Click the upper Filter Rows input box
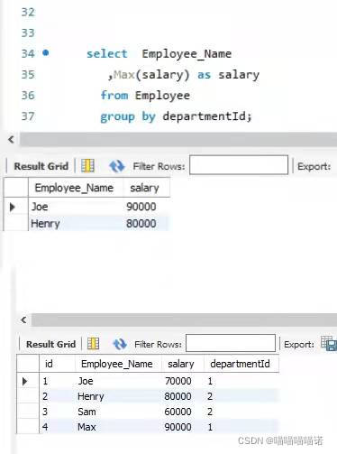Screen dimensions: 337x454 pos(239,165)
